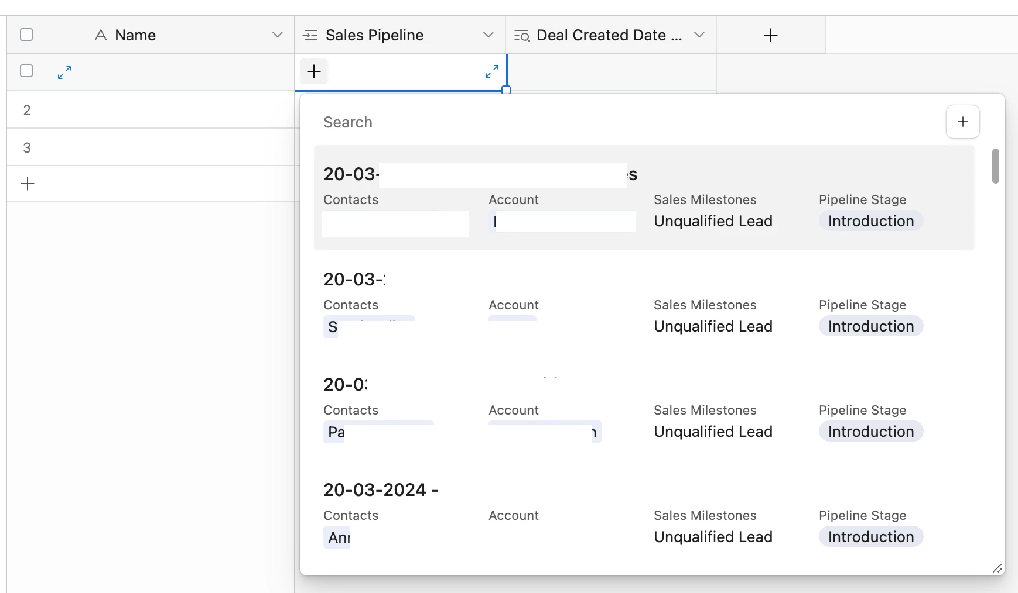Toggle the select-all checkbox in header
Image resolution: width=1018 pixels, height=593 pixels.
click(x=26, y=35)
